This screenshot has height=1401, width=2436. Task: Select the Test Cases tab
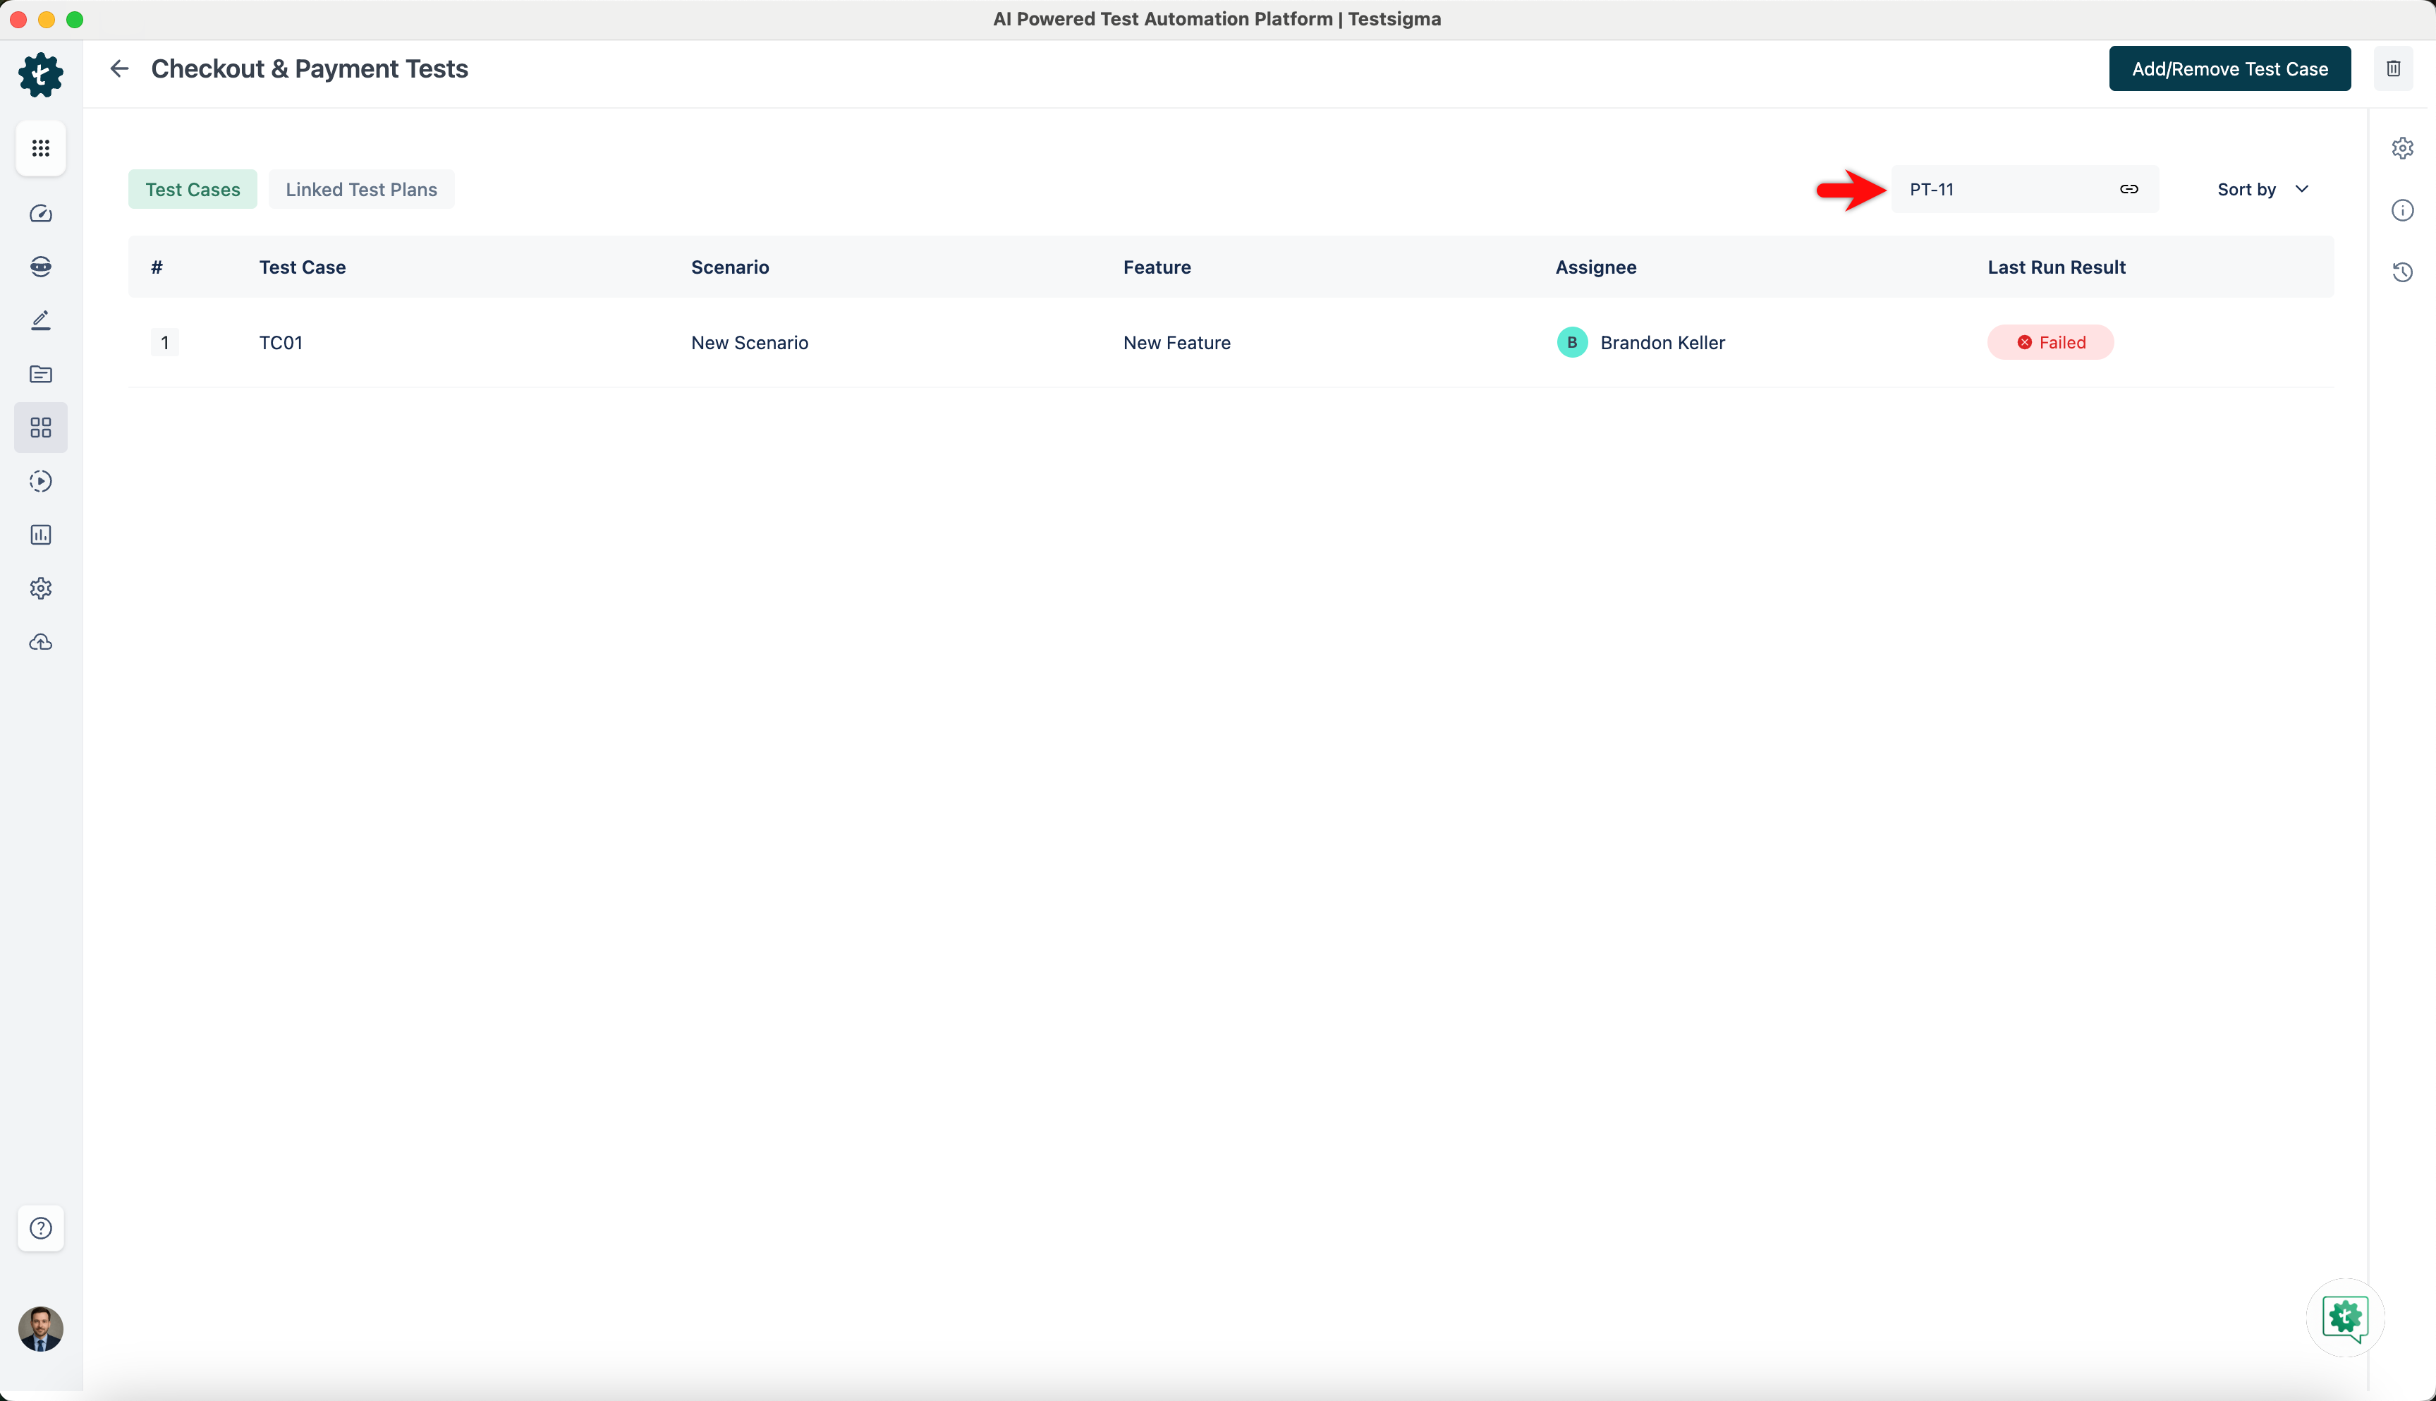point(193,190)
